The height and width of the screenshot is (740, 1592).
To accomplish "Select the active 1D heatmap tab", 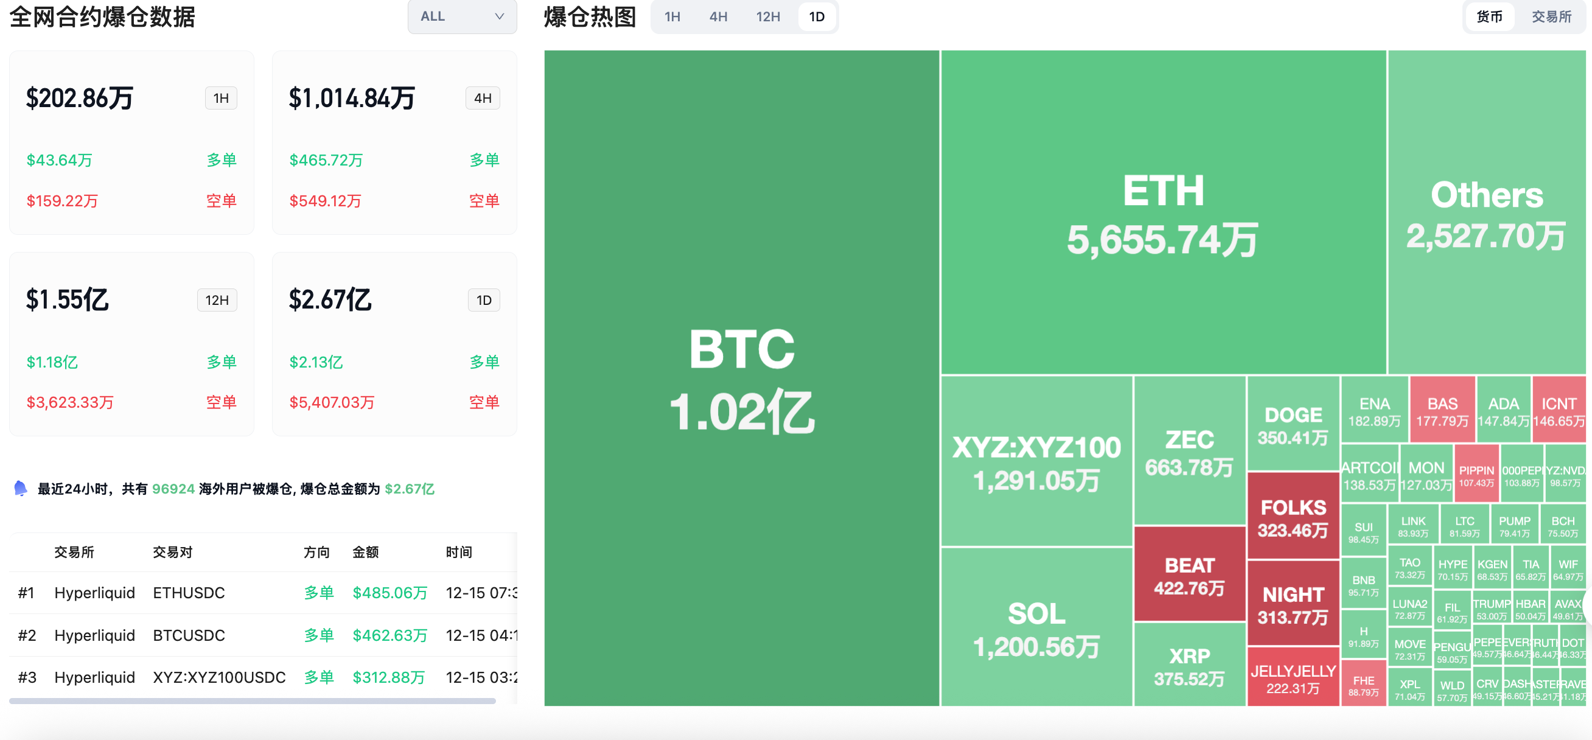I will (817, 16).
